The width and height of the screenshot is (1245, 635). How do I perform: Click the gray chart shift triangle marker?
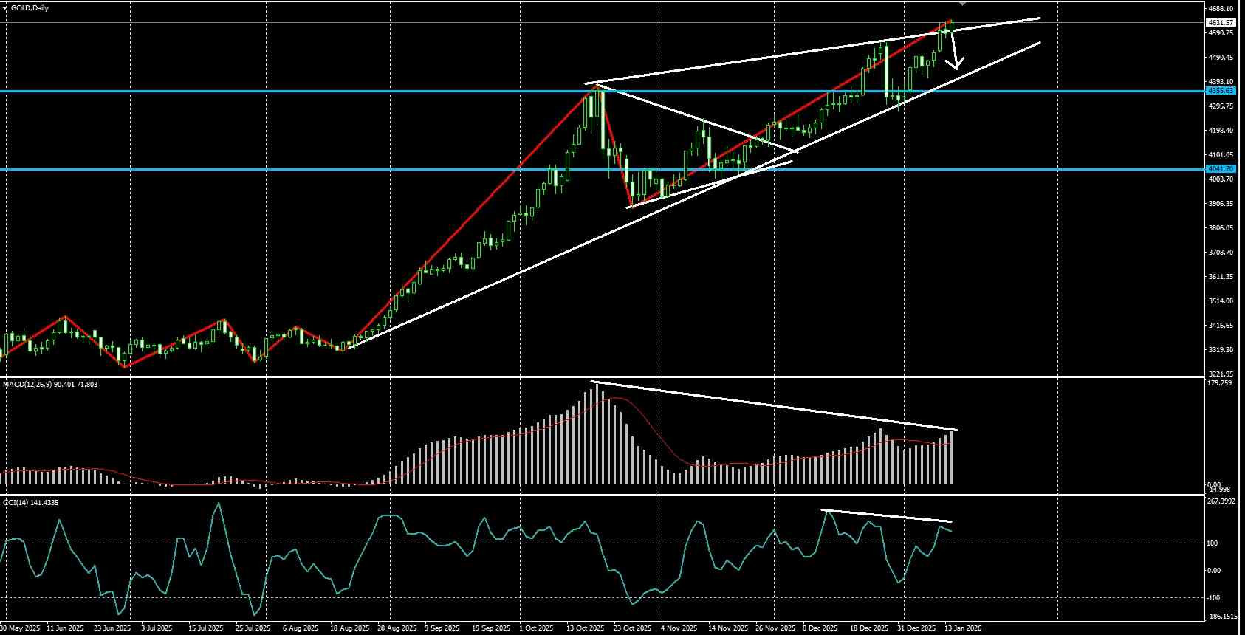pyautogui.click(x=962, y=4)
